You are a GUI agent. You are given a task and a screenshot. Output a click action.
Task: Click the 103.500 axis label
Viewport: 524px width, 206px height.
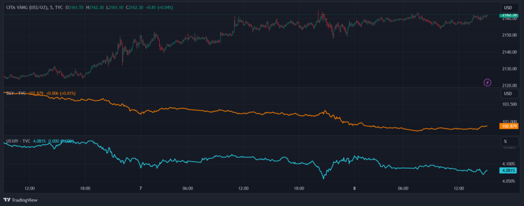click(x=509, y=105)
